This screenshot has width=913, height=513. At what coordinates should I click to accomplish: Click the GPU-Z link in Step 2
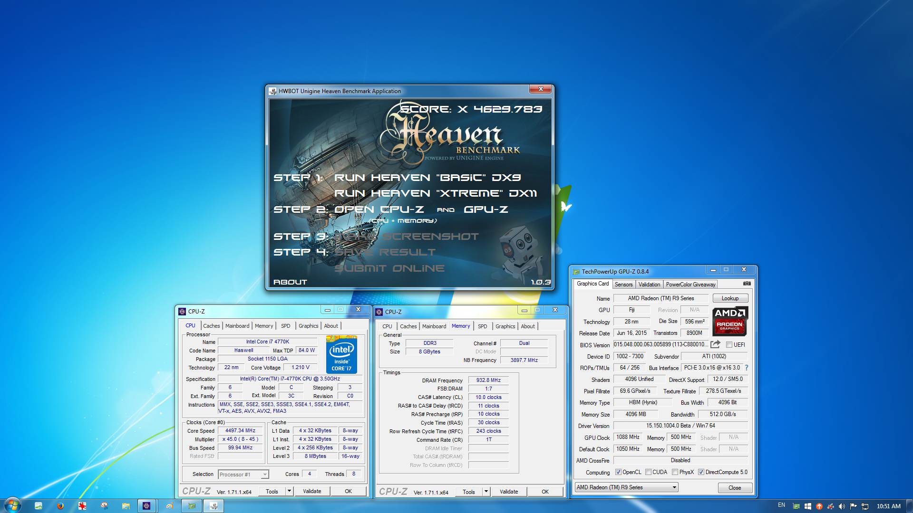pos(486,209)
